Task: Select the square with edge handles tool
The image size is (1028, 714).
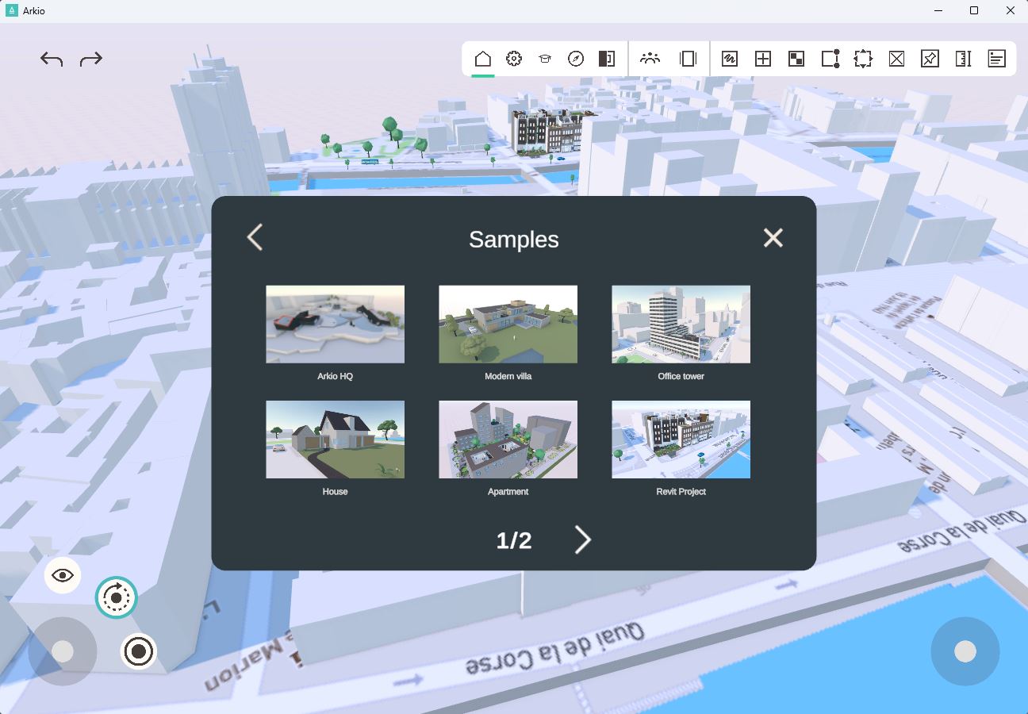Action: [830, 59]
